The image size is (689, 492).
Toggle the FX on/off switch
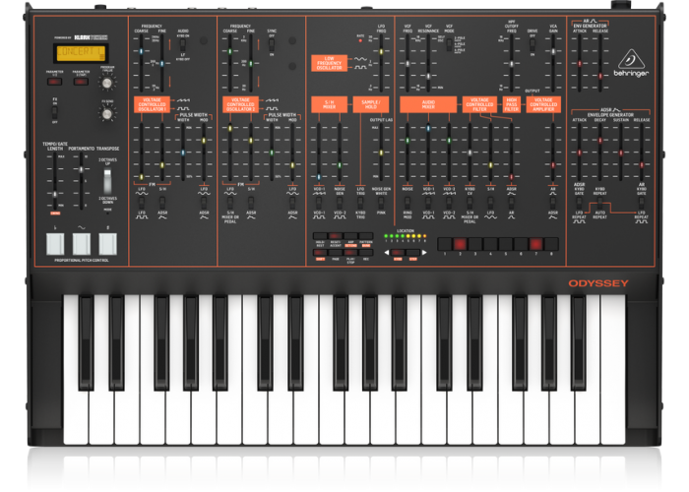coord(55,114)
